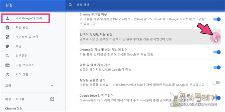Click the 방문한 페이지의 URL을 Google에 전송 description
The image size is (225, 112).
[x=105, y=70]
